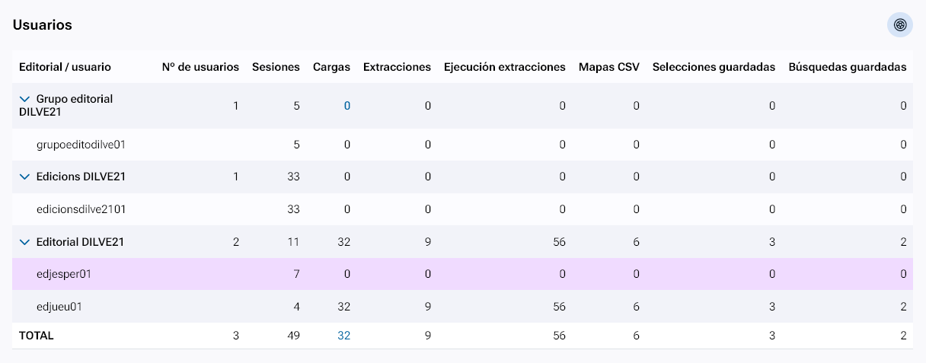
Task: Click the Nº de usuarios column header
Action: pyautogui.click(x=200, y=67)
